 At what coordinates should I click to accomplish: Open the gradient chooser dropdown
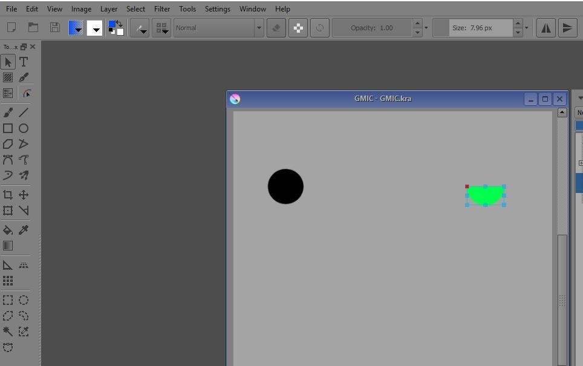pyautogui.click(x=76, y=28)
